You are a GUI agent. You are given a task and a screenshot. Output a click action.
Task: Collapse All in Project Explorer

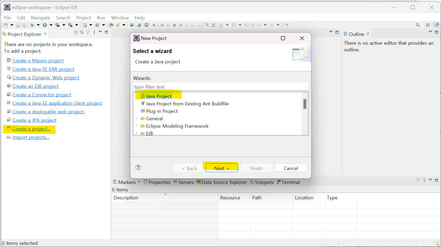pos(76,32)
